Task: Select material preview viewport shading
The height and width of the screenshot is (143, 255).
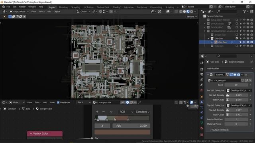Action: 188,12
